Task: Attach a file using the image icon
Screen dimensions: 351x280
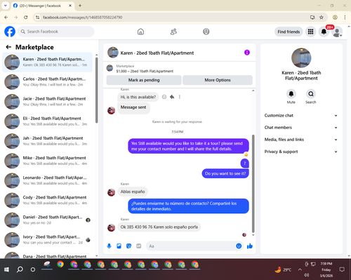Action: pos(119,246)
